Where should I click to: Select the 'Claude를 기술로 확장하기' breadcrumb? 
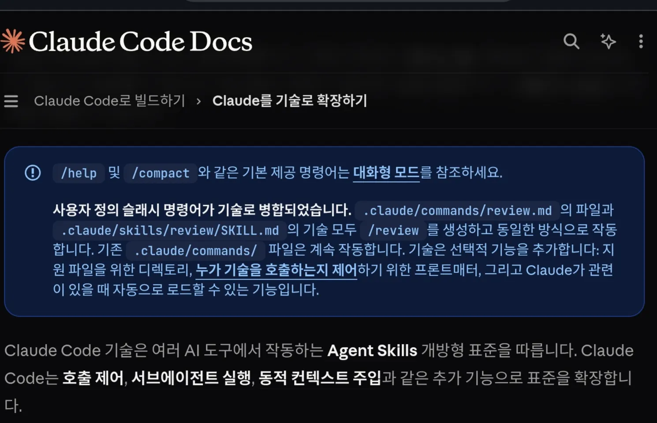coord(290,101)
